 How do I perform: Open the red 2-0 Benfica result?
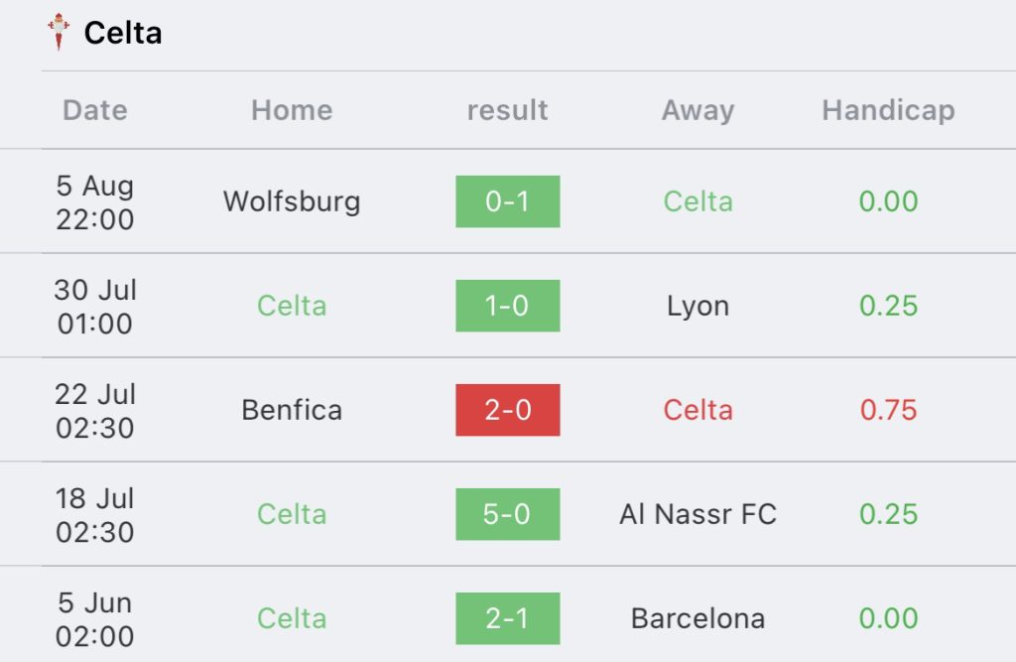[x=507, y=410]
